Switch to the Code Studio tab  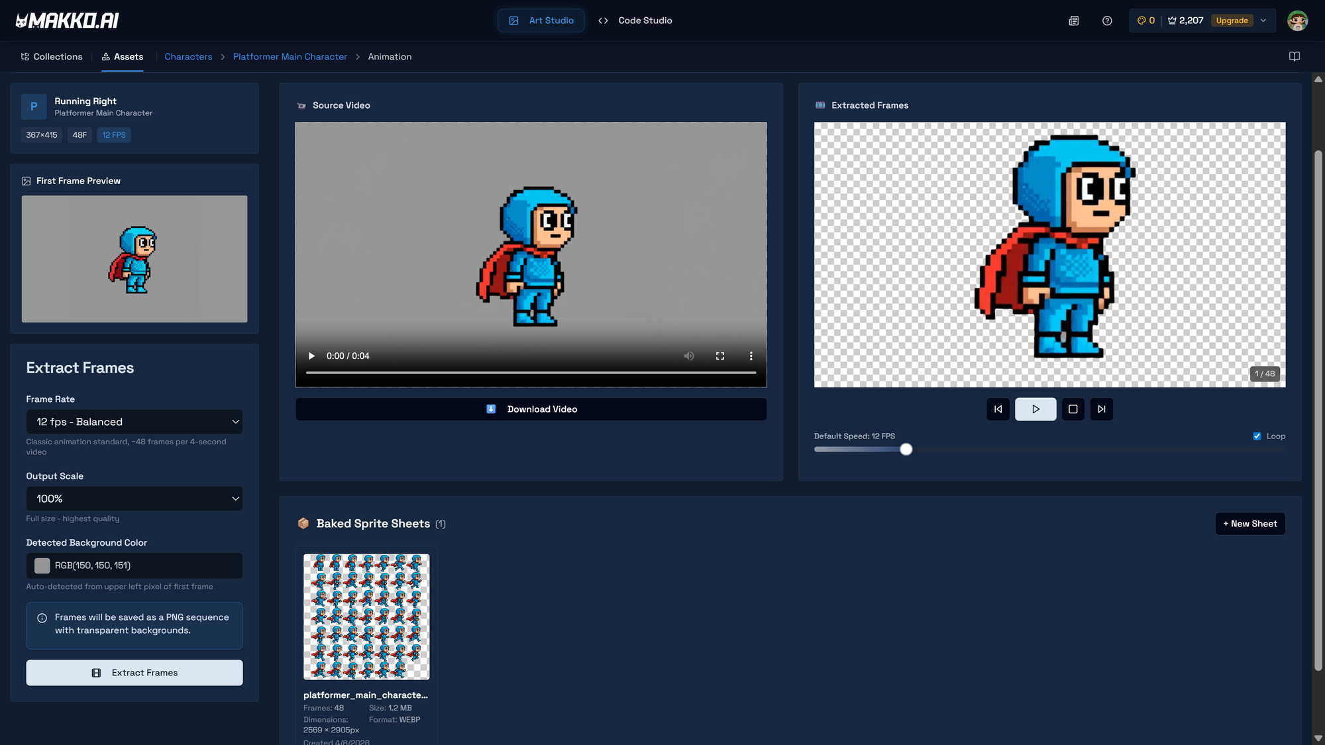635,21
